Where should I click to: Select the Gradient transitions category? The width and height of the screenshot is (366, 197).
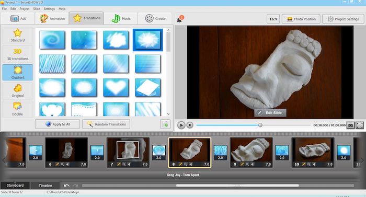pos(17,73)
